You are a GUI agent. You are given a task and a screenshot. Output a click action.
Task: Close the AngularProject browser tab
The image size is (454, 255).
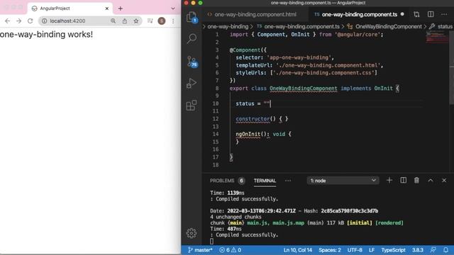pos(107,8)
